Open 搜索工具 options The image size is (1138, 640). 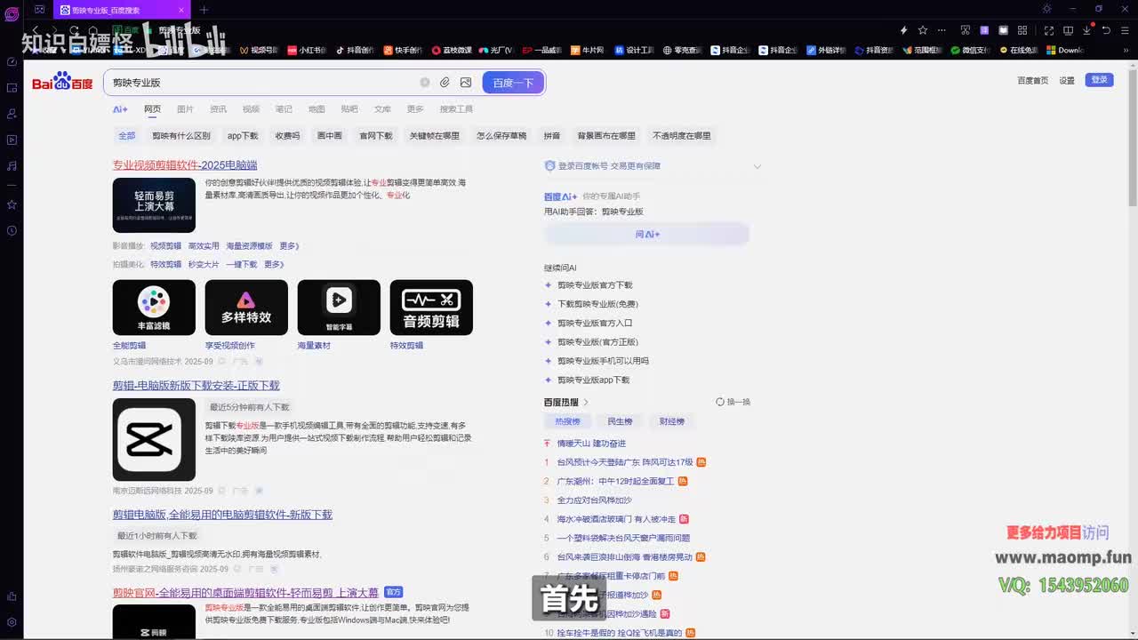click(x=456, y=109)
